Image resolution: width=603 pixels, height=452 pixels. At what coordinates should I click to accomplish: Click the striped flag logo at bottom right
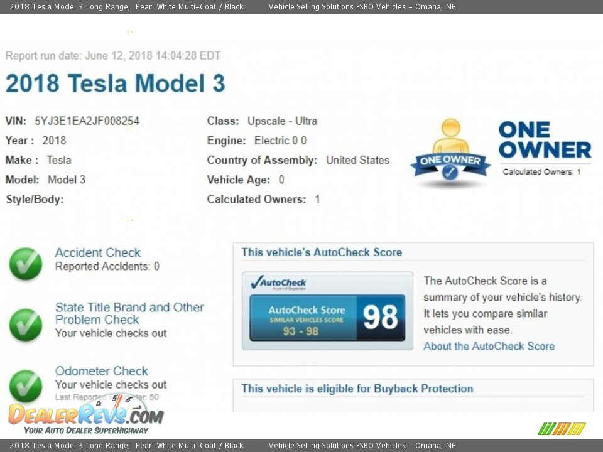(562, 429)
